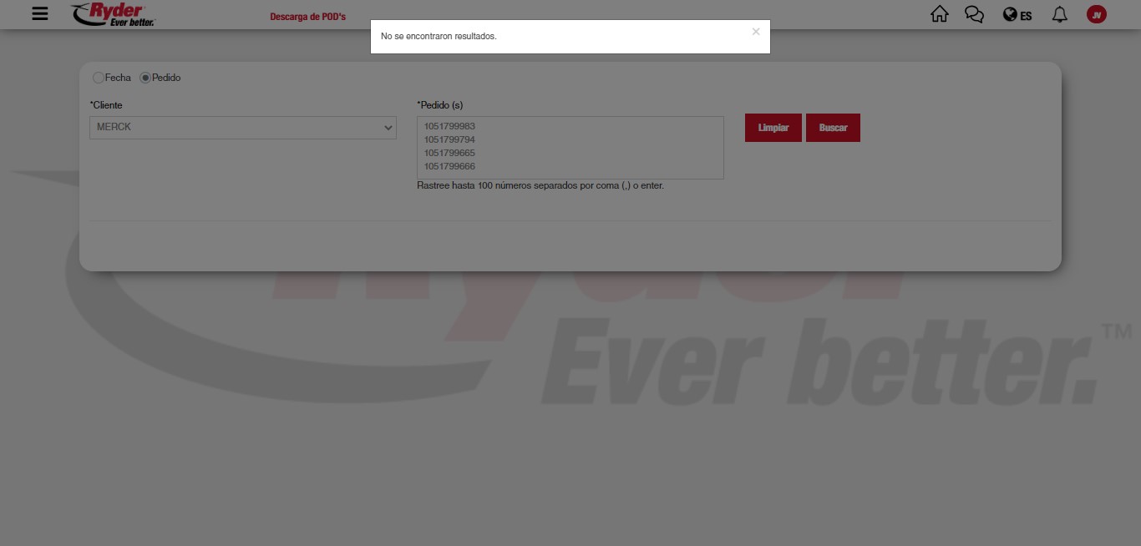The width and height of the screenshot is (1141, 546).
Task: Open the JV user profile avatar
Action: 1097,14
